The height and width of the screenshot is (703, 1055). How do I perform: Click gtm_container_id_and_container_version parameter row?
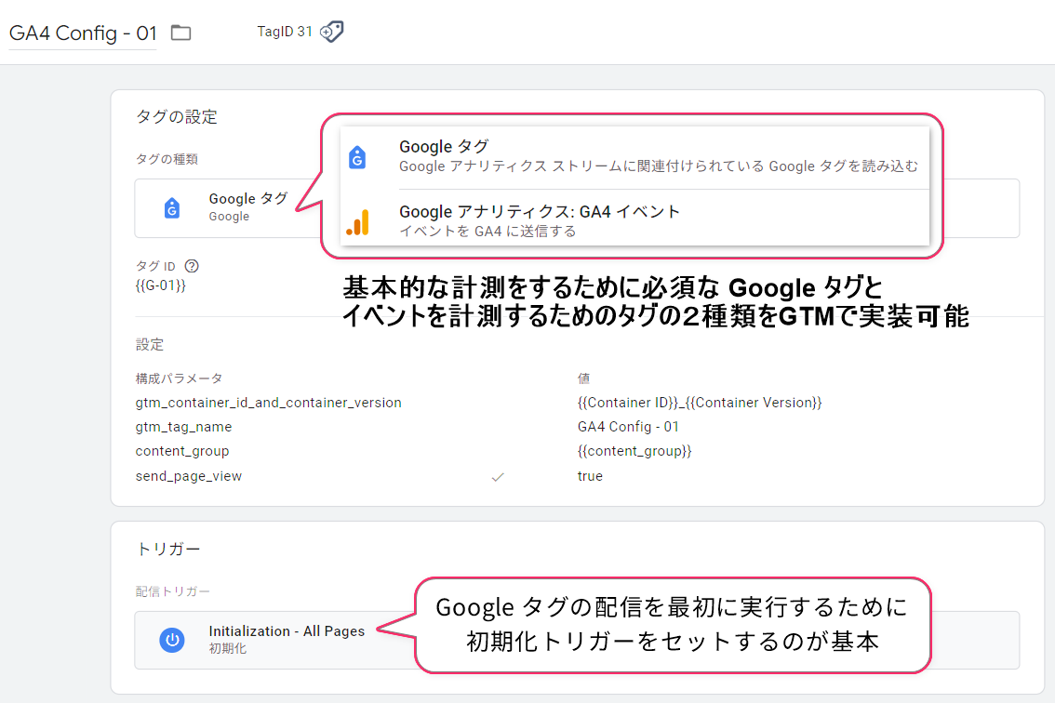point(269,403)
